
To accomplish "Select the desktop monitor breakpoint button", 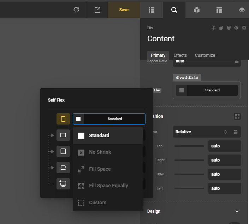I will pyautogui.click(x=63, y=183).
